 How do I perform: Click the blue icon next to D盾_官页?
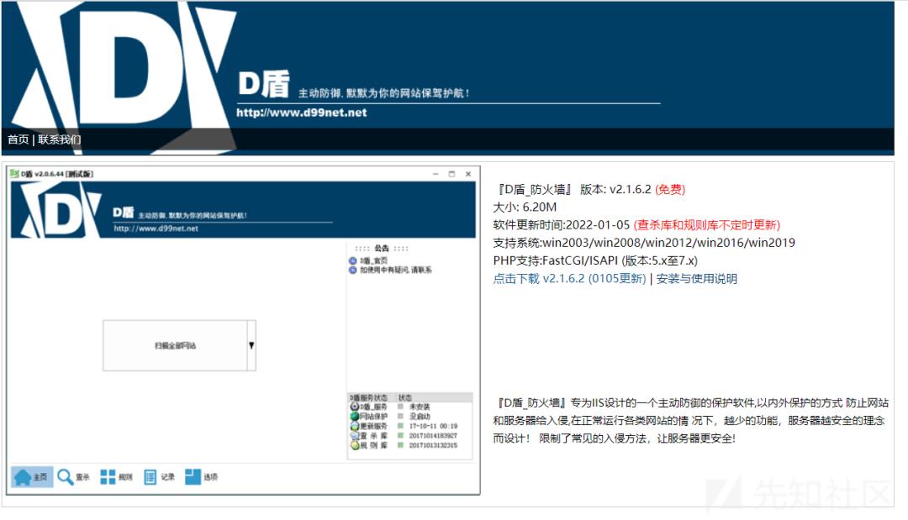coord(352,261)
